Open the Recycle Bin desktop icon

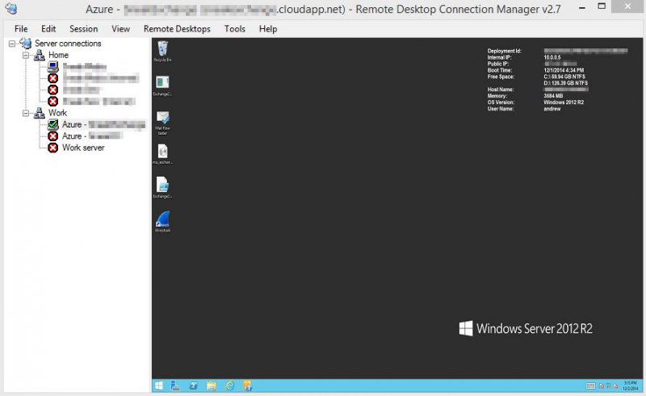coord(162,48)
